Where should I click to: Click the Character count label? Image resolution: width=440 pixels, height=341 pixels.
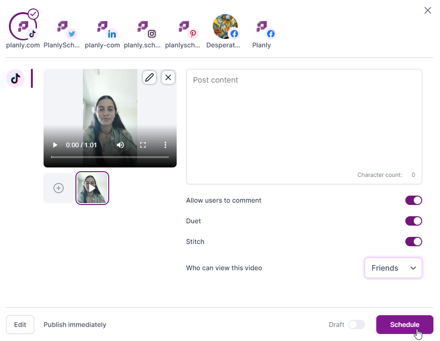380,174
